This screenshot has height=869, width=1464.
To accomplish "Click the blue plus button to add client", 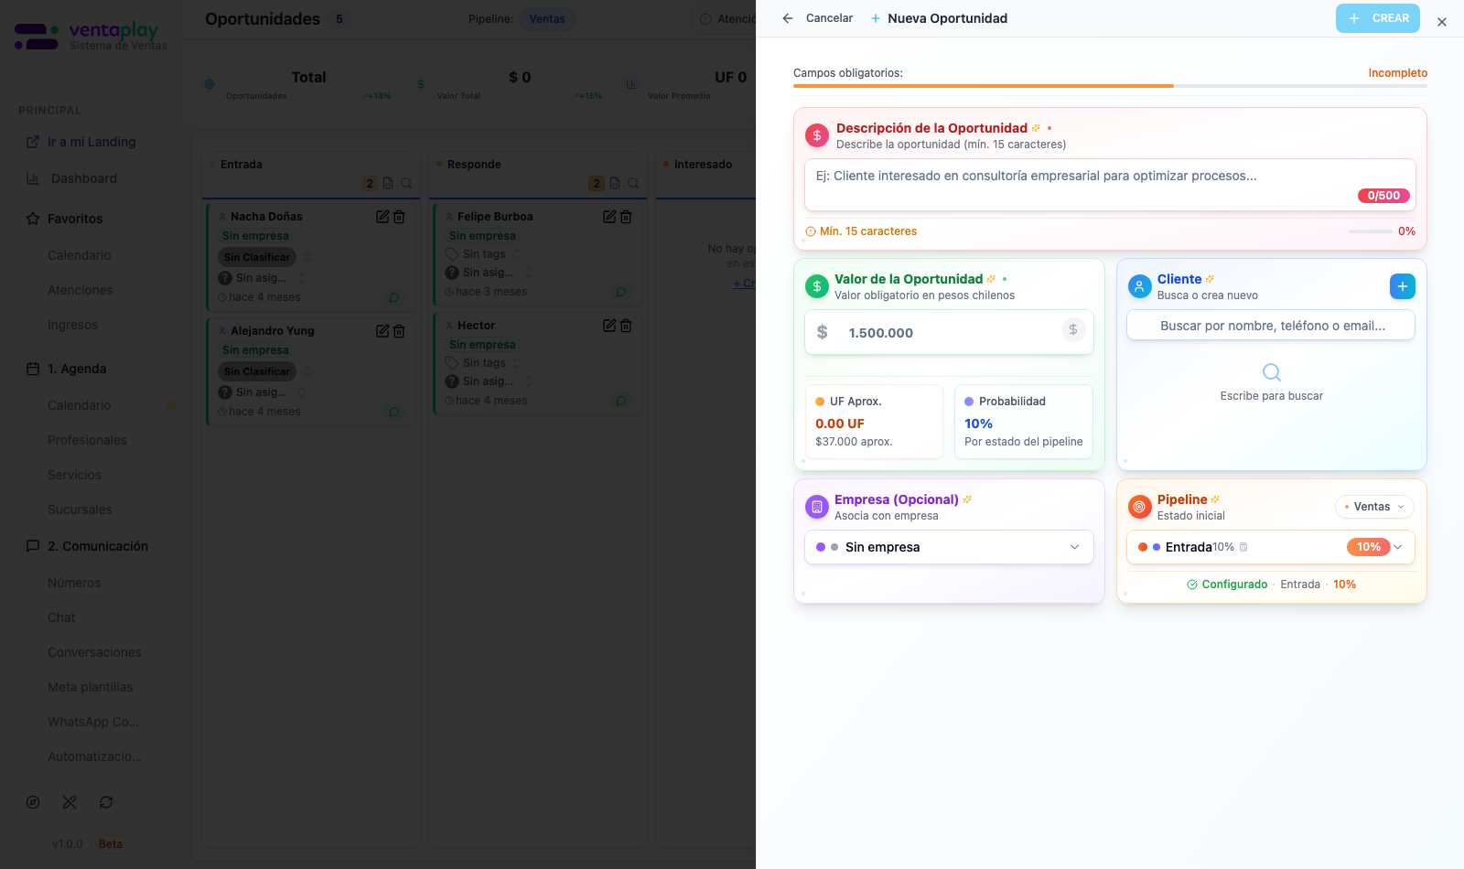I will click(x=1402, y=286).
